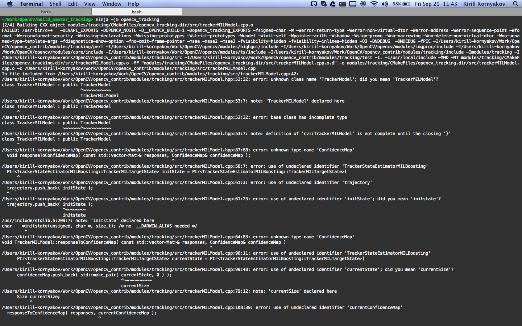Click the cpp:64:83 unknown type 'ConfidenceMap' error
The width and height of the screenshot is (522, 326).
[x=178, y=237]
